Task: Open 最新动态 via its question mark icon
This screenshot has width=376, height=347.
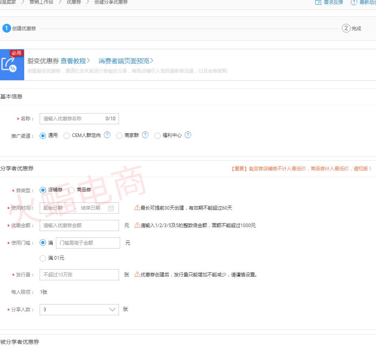Action: tap(353, 3)
